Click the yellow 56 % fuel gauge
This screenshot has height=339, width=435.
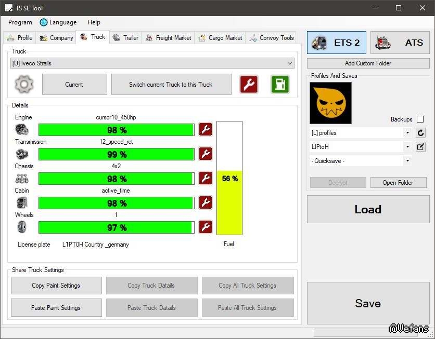(229, 178)
